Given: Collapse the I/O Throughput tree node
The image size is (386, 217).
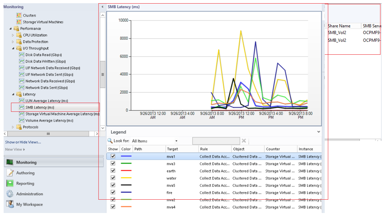Looking at the screenshot, I should pos(13,48).
